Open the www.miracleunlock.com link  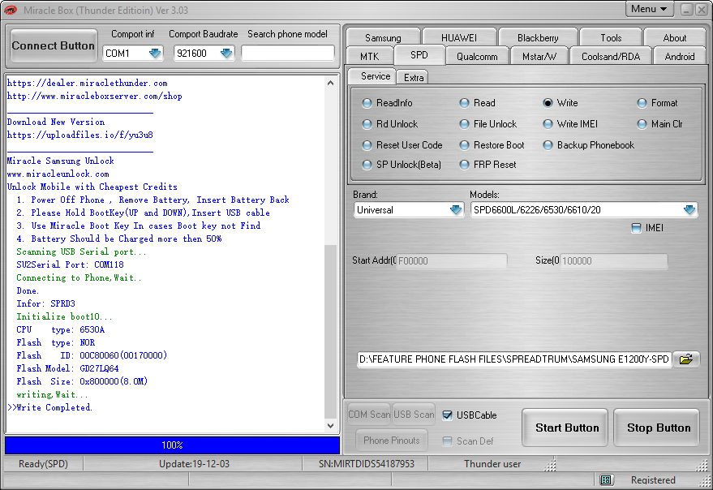coord(58,174)
